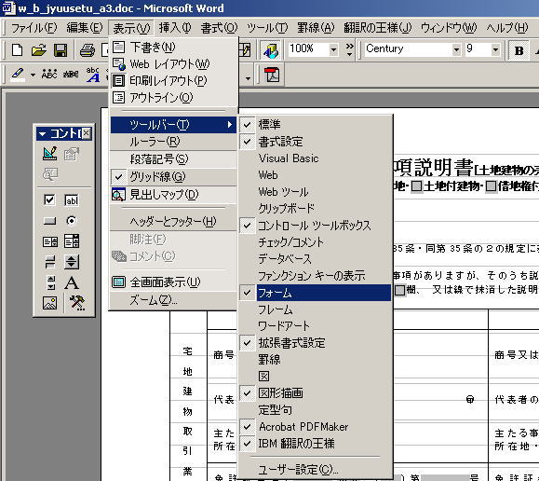Insert a Toggle Button control
Image resolution: width=539 pixels, height=481 pixels.
click(x=50, y=262)
